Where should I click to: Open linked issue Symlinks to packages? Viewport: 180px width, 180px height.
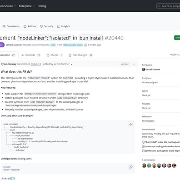click(x=162, y=151)
